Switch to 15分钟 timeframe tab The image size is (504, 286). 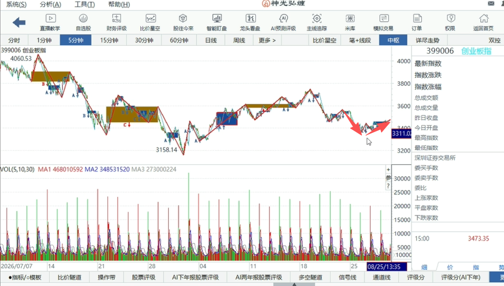coord(109,40)
